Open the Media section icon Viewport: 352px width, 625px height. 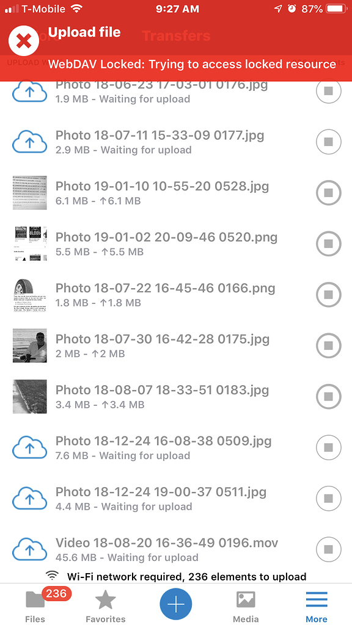tap(246, 600)
